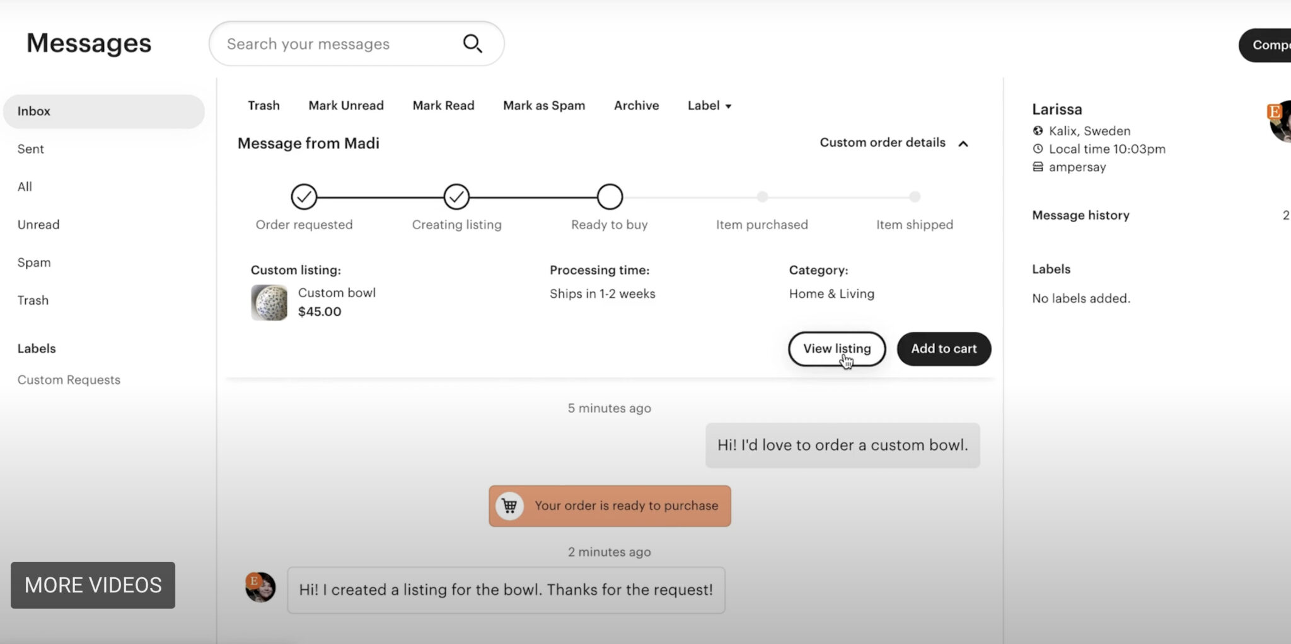The image size is (1291, 644).
Task: Click the globe icon beside Kalix, Sweden
Action: (x=1038, y=131)
